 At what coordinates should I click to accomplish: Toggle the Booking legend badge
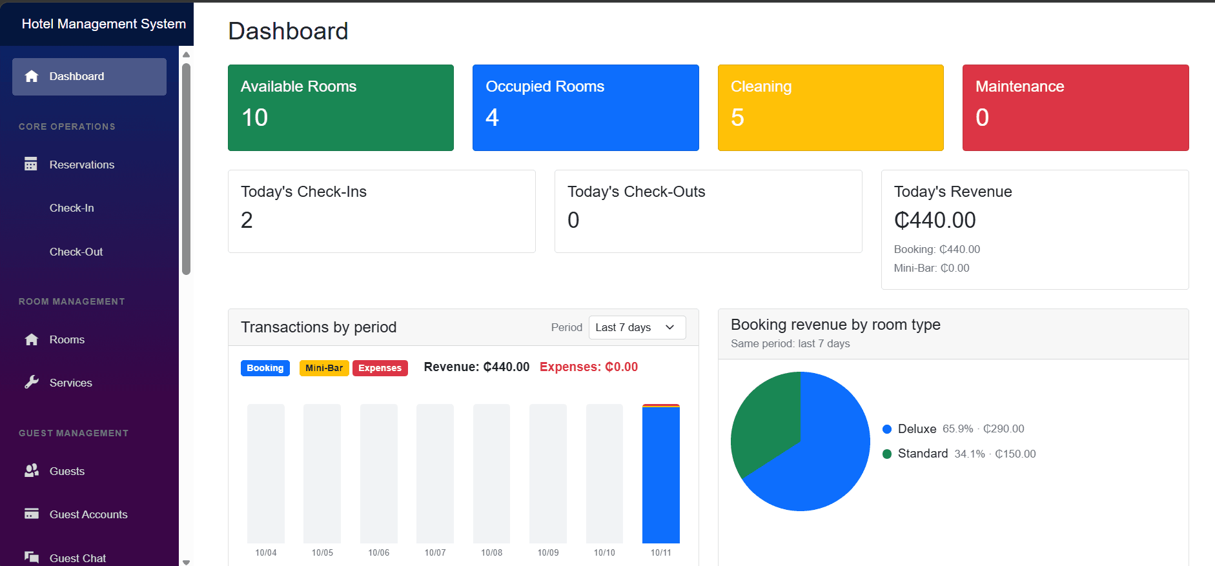pyautogui.click(x=265, y=368)
